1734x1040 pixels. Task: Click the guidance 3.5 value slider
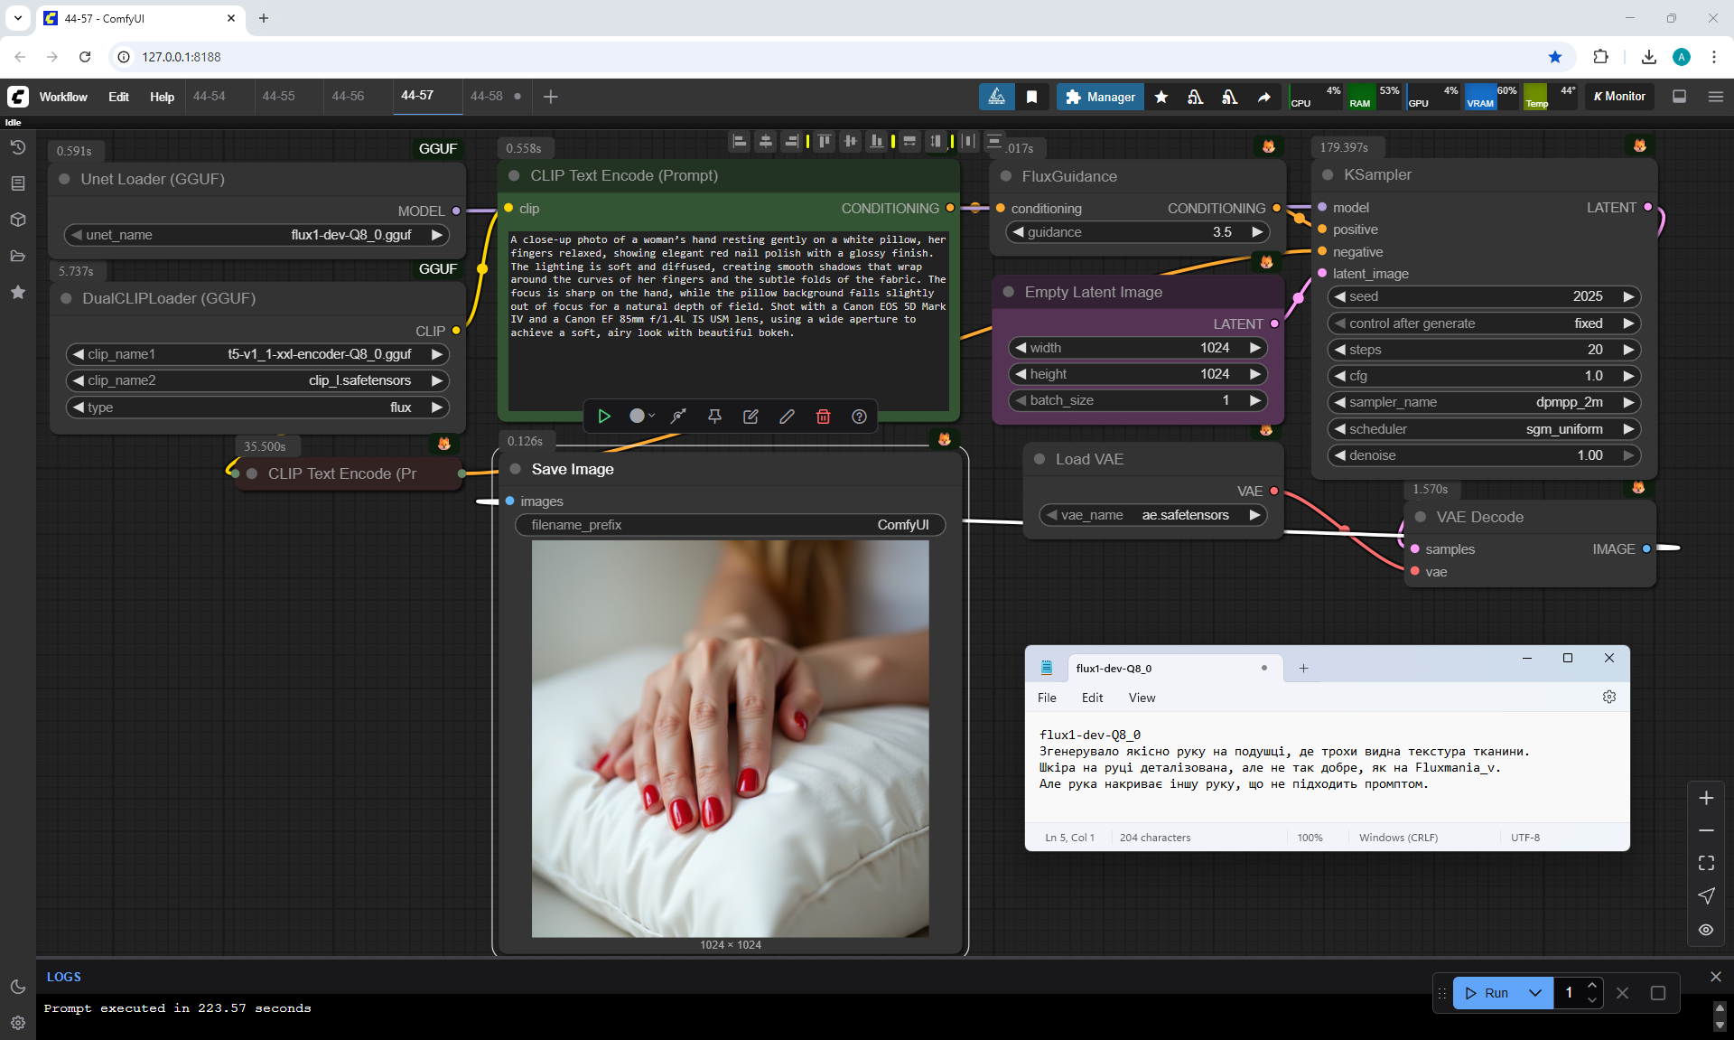click(1137, 232)
